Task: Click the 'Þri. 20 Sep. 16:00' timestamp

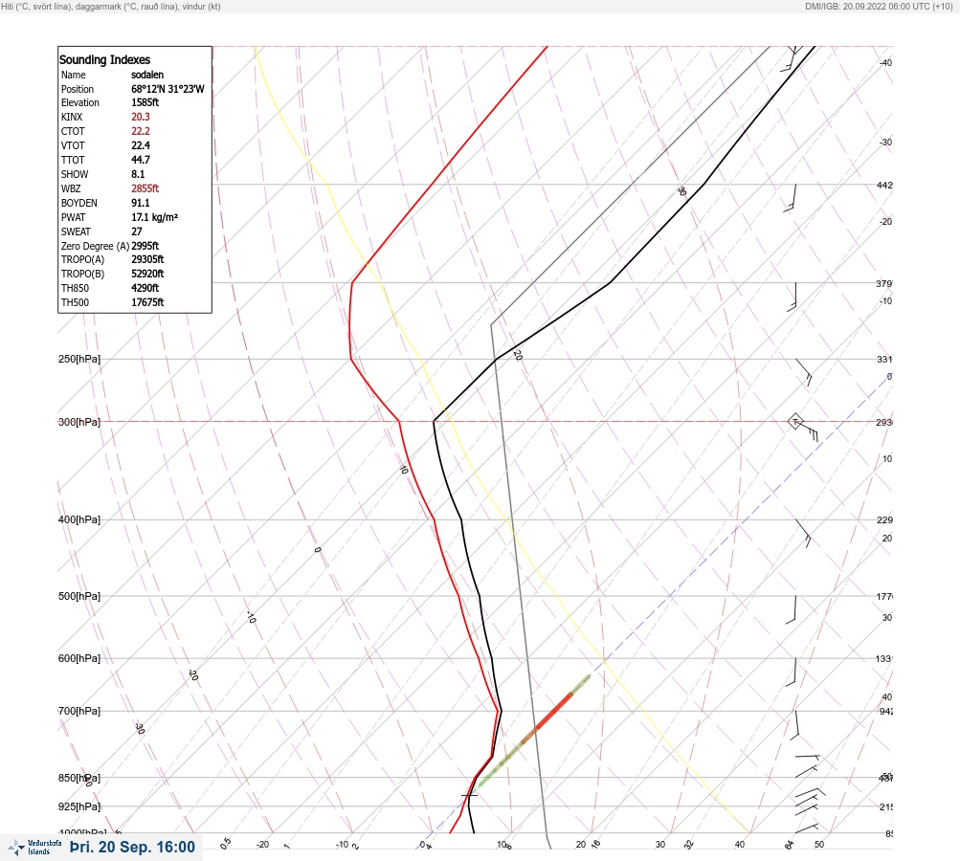Action: point(132,847)
